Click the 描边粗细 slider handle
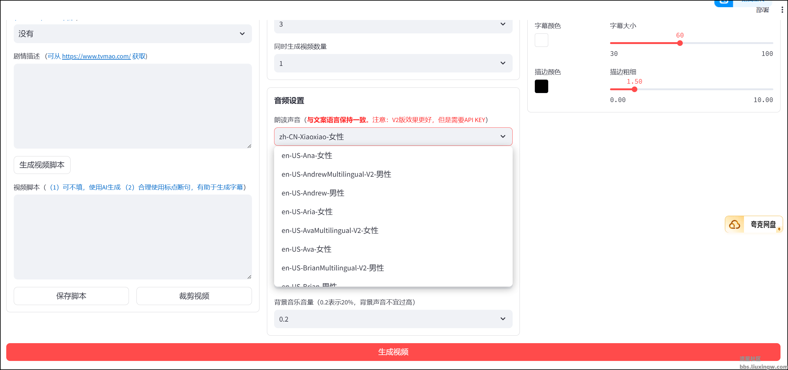 634,89
